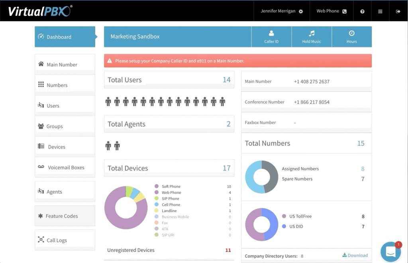This screenshot has width=408, height=263.
Task: Launch Web Phone from the header
Action: point(331,11)
